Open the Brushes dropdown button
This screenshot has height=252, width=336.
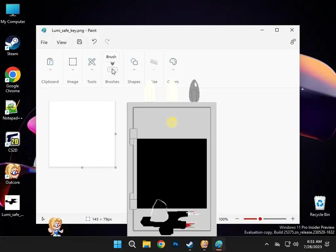[x=112, y=70]
